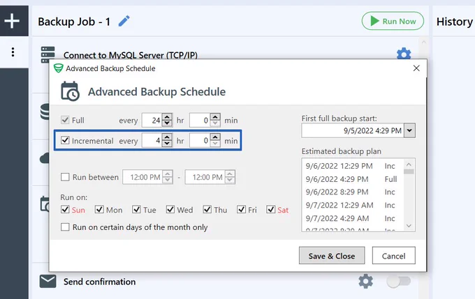Cancel the schedule dialog
Screen dimensions: 475x299
tap(393, 256)
